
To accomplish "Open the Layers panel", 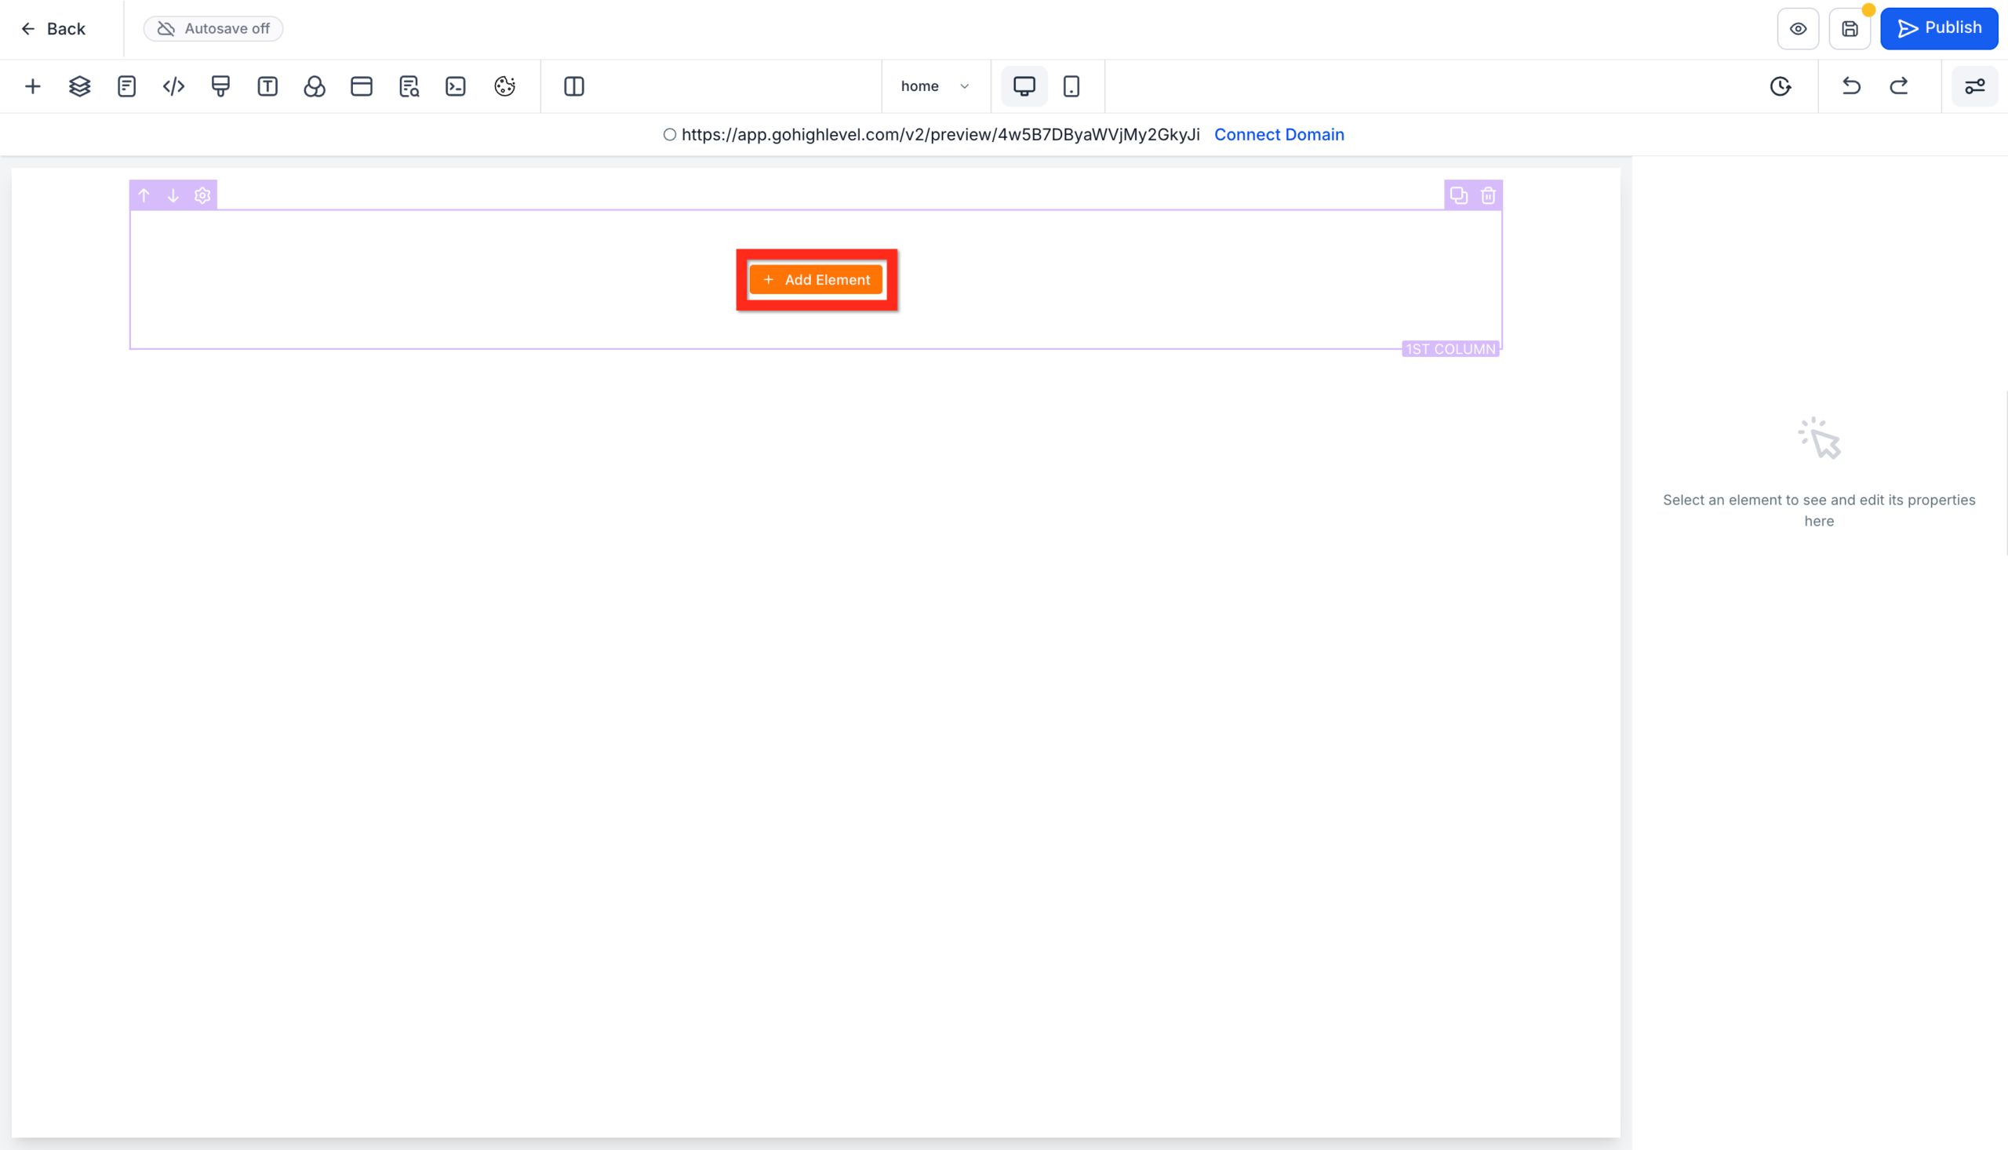I will 79,86.
